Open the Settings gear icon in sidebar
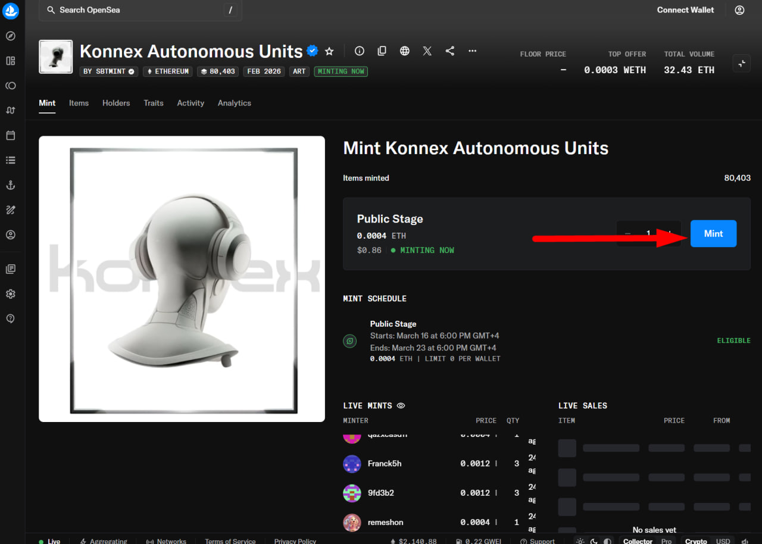The height and width of the screenshot is (544, 762). point(11,294)
